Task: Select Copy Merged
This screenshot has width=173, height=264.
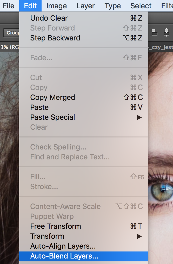Action: coord(52,97)
